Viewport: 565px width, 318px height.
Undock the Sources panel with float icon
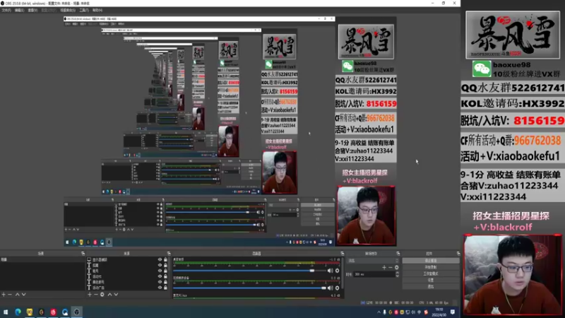tap(169, 254)
